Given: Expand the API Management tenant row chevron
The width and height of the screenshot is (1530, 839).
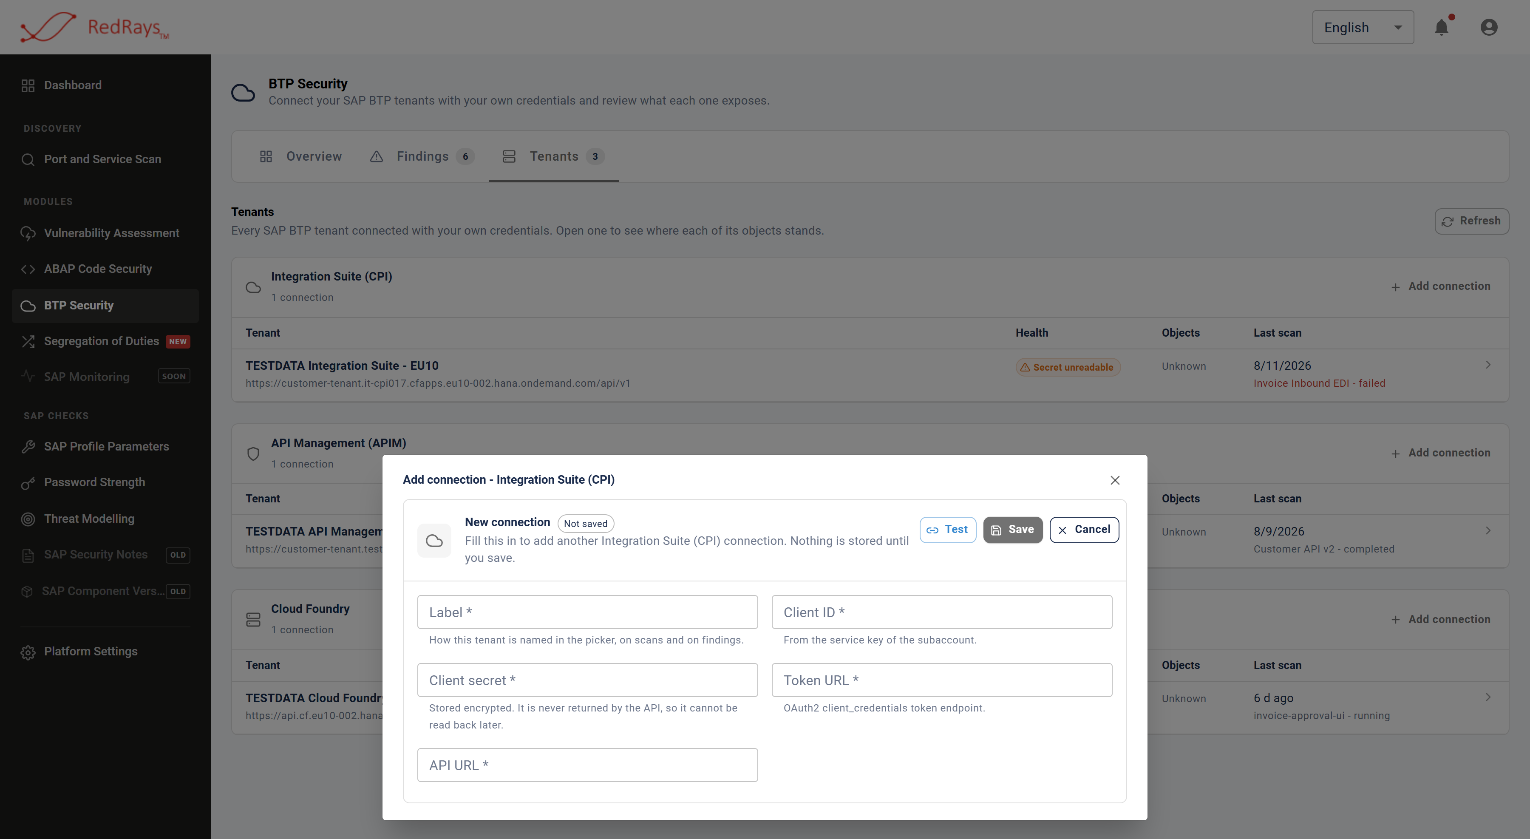Looking at the screenshot, I should (x=1488, y=531).
